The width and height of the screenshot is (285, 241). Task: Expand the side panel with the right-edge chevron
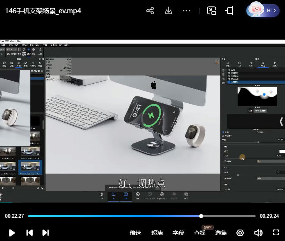(281, 121)
